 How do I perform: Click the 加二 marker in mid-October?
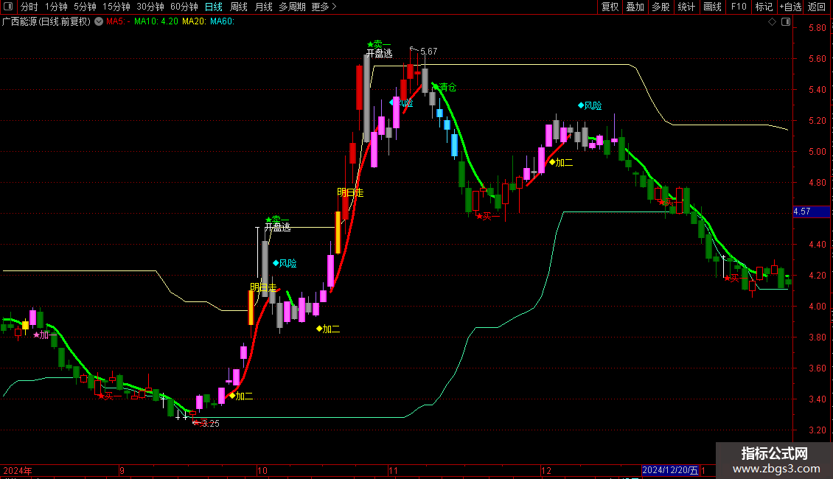click(328, 329)
